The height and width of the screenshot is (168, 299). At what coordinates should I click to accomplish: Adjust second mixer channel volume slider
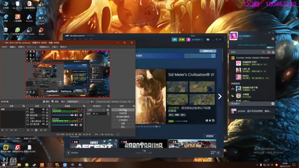[x=63, y=125]
